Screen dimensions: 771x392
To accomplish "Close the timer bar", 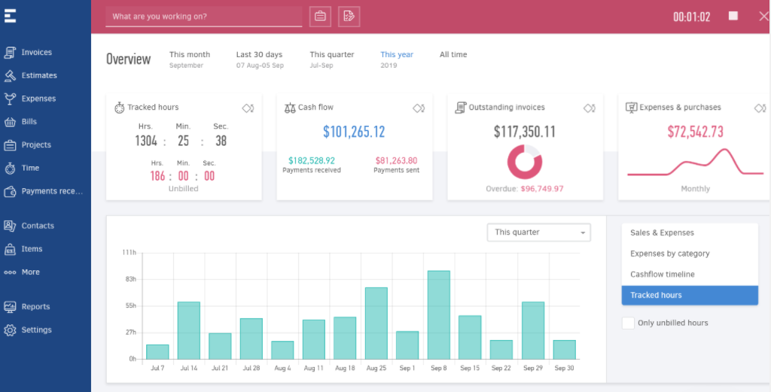I will tap(763, 17).
